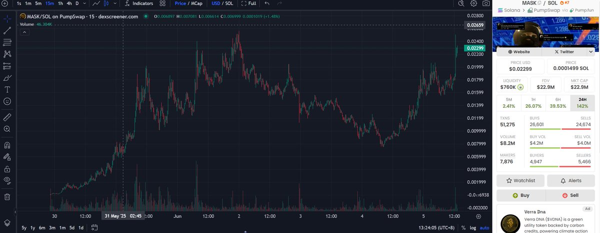Set chart range to 5y
Screen dimensions: 600x233
click(24, 228)
